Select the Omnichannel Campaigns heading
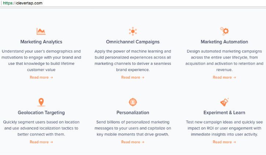Screen dimensions: 266x155 133,42
